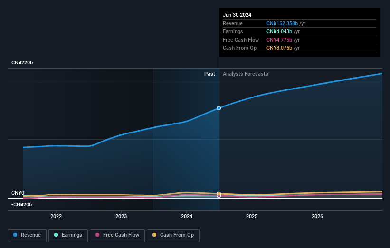Toggle the Revenue series in legend
This screenshot has width=390, height=248.
27,235
